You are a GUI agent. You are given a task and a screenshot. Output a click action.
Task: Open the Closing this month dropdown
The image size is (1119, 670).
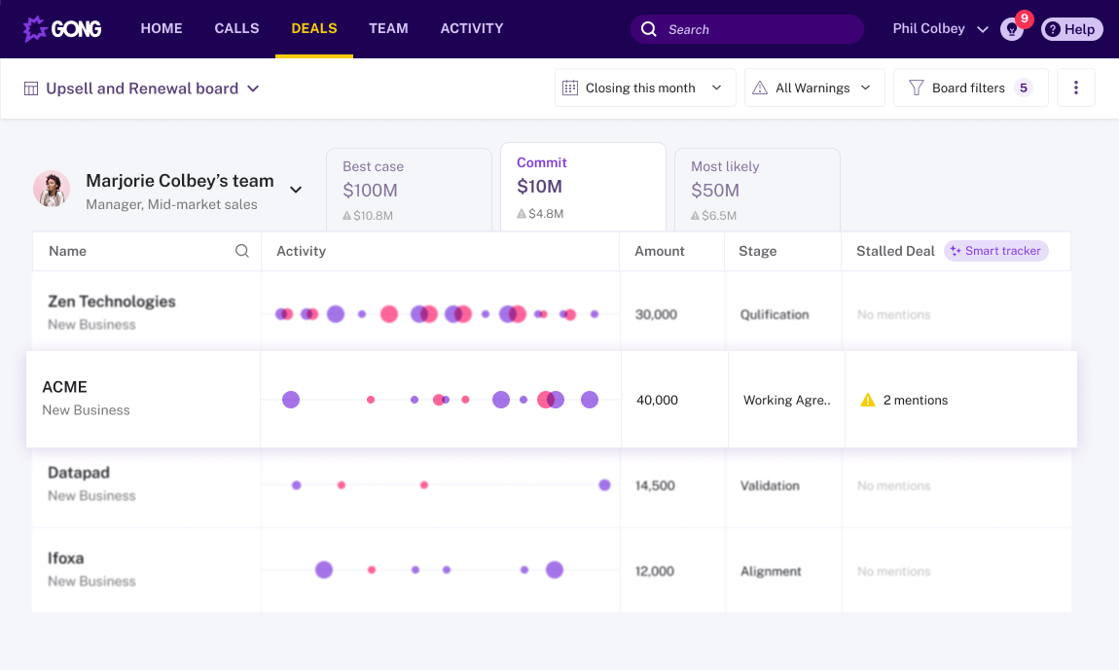[x=645, y=88]
